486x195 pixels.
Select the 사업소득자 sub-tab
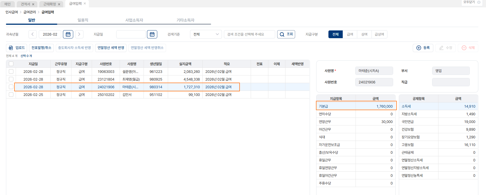134,20
